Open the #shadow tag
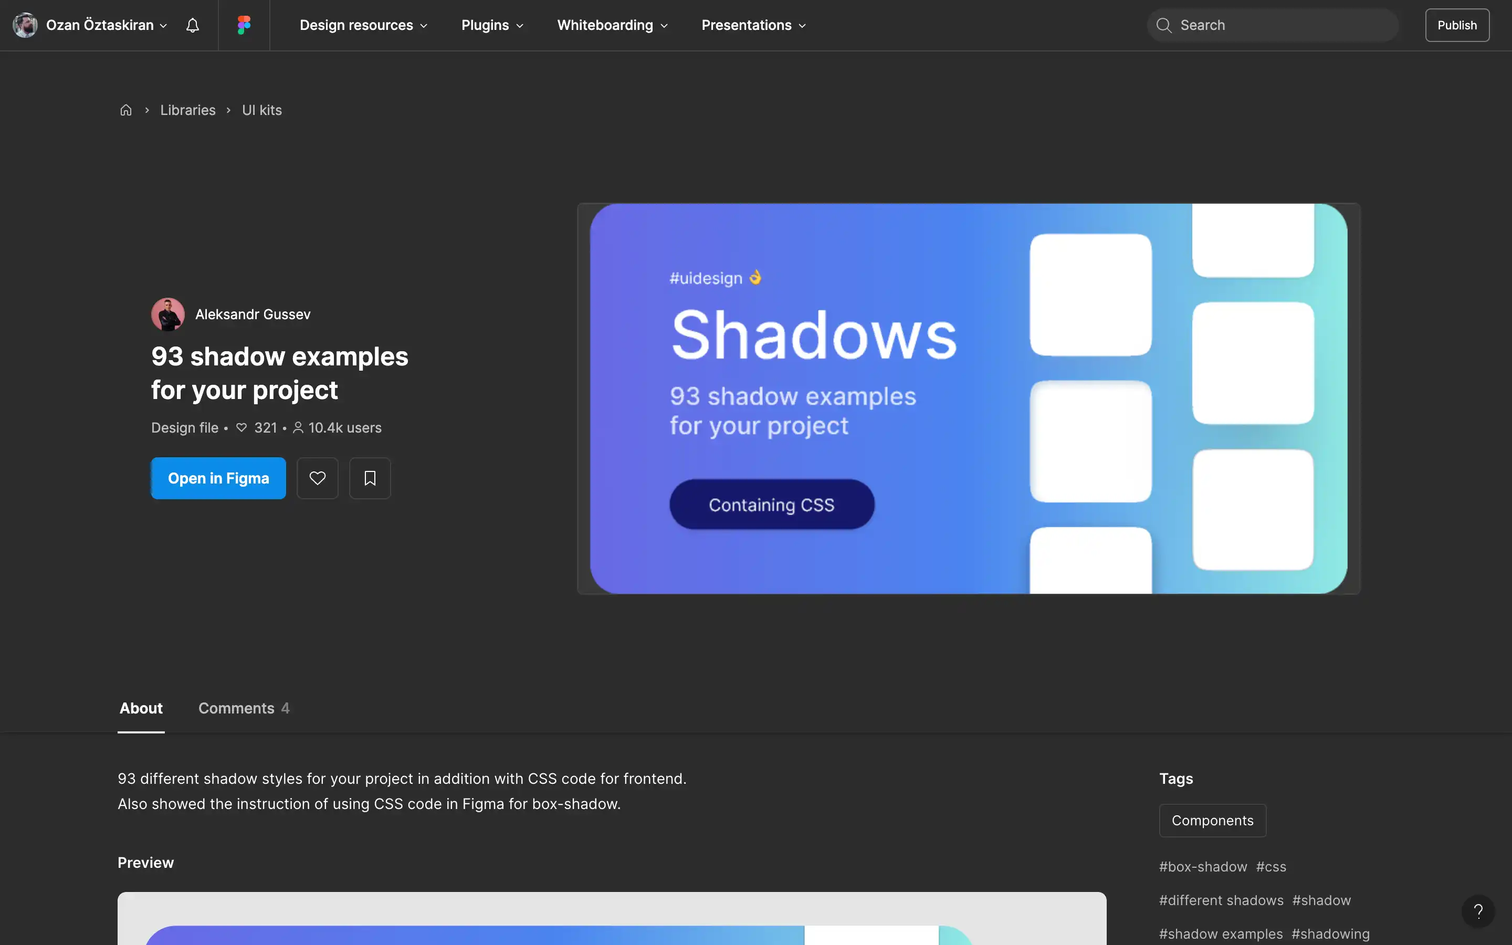This screenshot has height=945, width=1512. point(1321,900)
